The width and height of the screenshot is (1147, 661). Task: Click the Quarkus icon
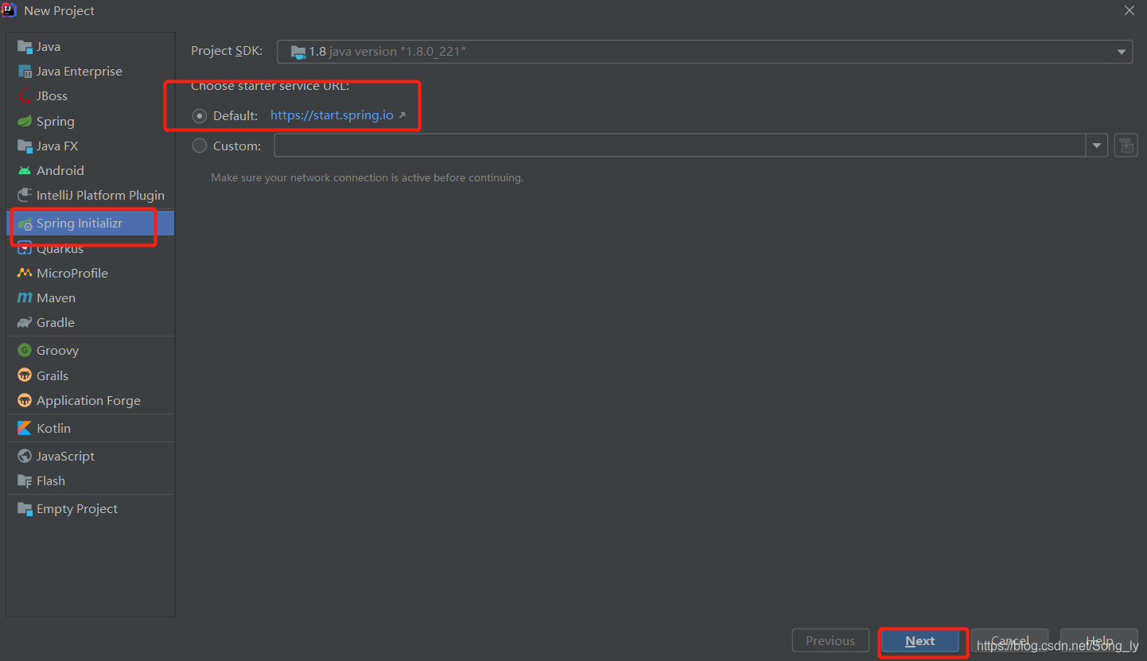tap(24, 248)
